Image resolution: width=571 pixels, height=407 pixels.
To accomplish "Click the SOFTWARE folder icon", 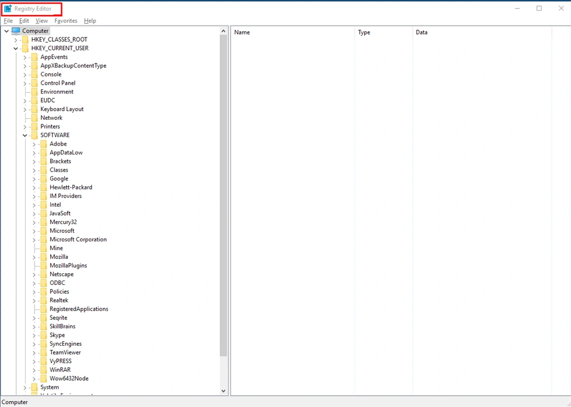I will (34, 135).
